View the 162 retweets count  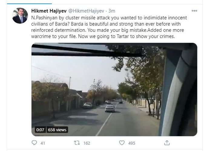[x=87, y=143]
